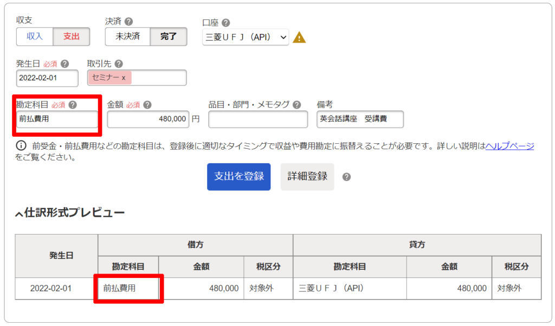Set settlement to 完了
This screenshot has height=326, width=555.
coord(169,36)
